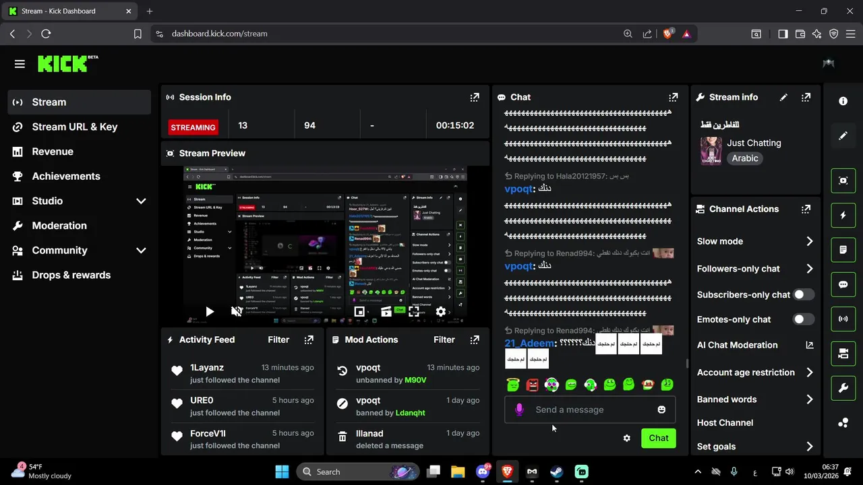Click the info icon in right sidebar
Viewport: 863px width, 485px height.
click(x=843, y=101)
